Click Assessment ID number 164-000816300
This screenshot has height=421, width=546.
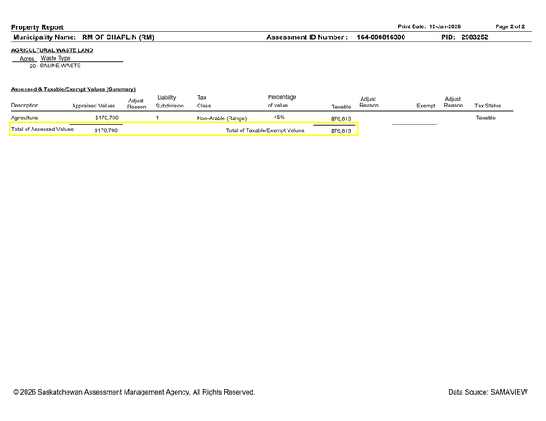(x=380, y=37)
